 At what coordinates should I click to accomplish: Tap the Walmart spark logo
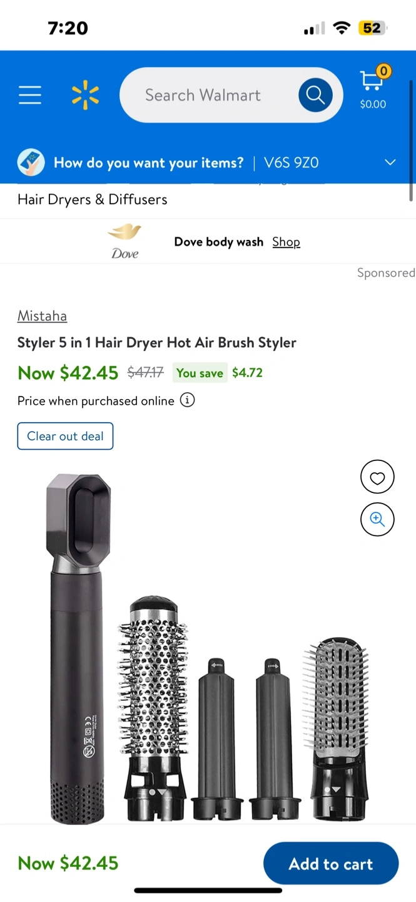click(x=85, y=95)
